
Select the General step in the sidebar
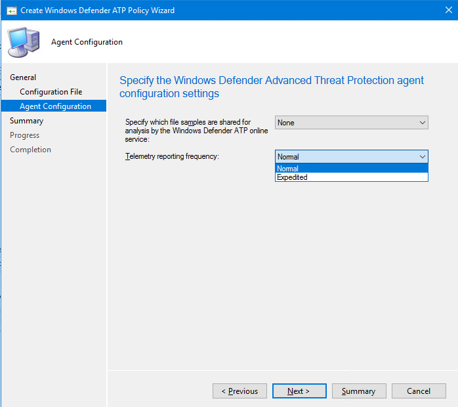click(23, 77)
